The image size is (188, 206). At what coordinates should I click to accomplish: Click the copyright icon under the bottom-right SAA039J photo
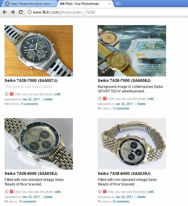tap(100, 191)
